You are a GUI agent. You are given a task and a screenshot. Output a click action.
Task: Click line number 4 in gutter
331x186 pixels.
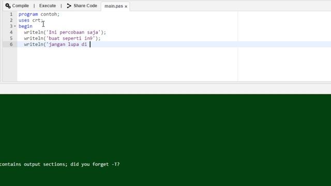[x=11, y=32]
